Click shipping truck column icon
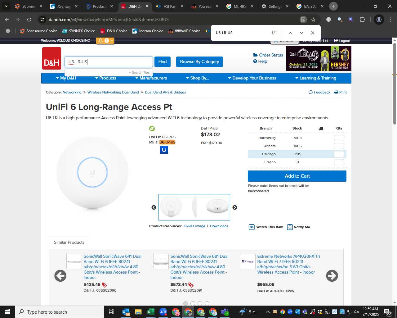The width and height of the screenshot is (397, 318). click(321, 129)
